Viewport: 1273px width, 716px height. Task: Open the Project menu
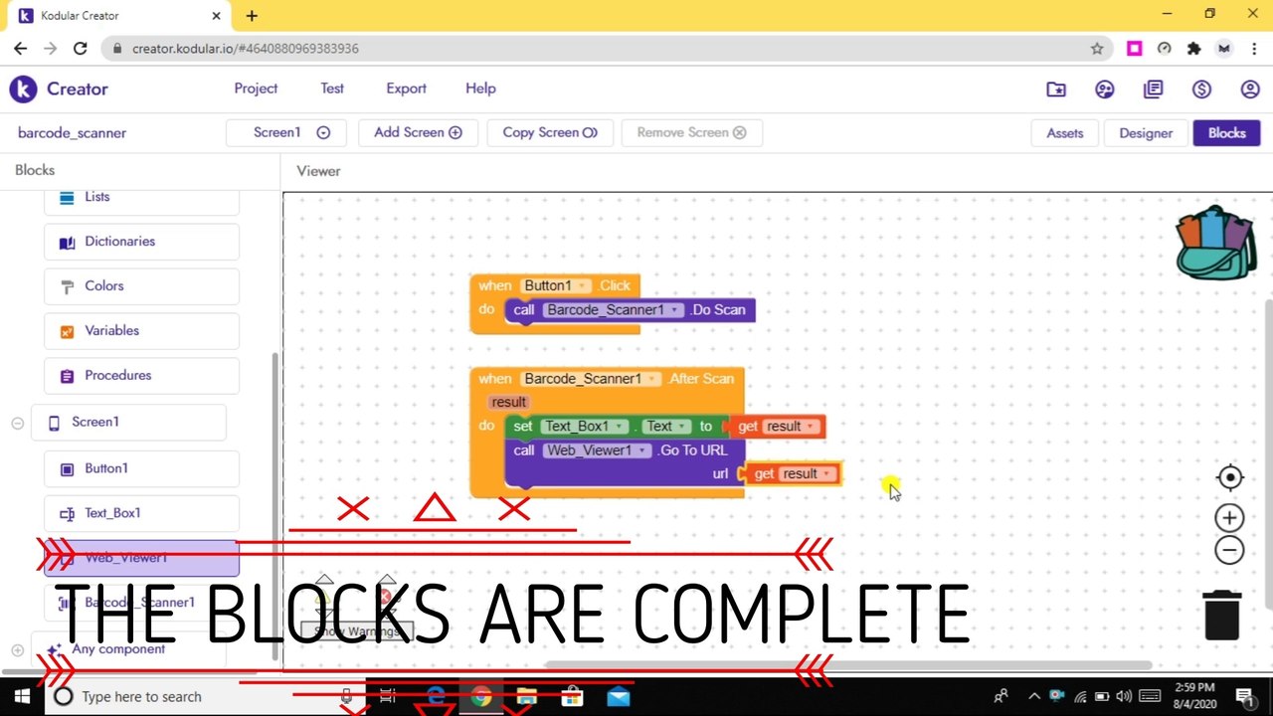[256, 89]
